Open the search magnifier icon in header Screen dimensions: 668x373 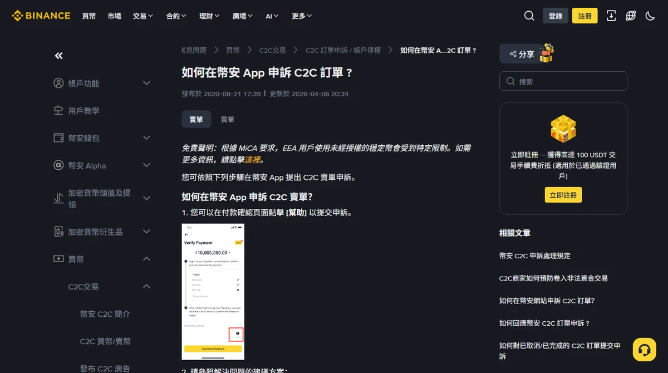(529, 16)
